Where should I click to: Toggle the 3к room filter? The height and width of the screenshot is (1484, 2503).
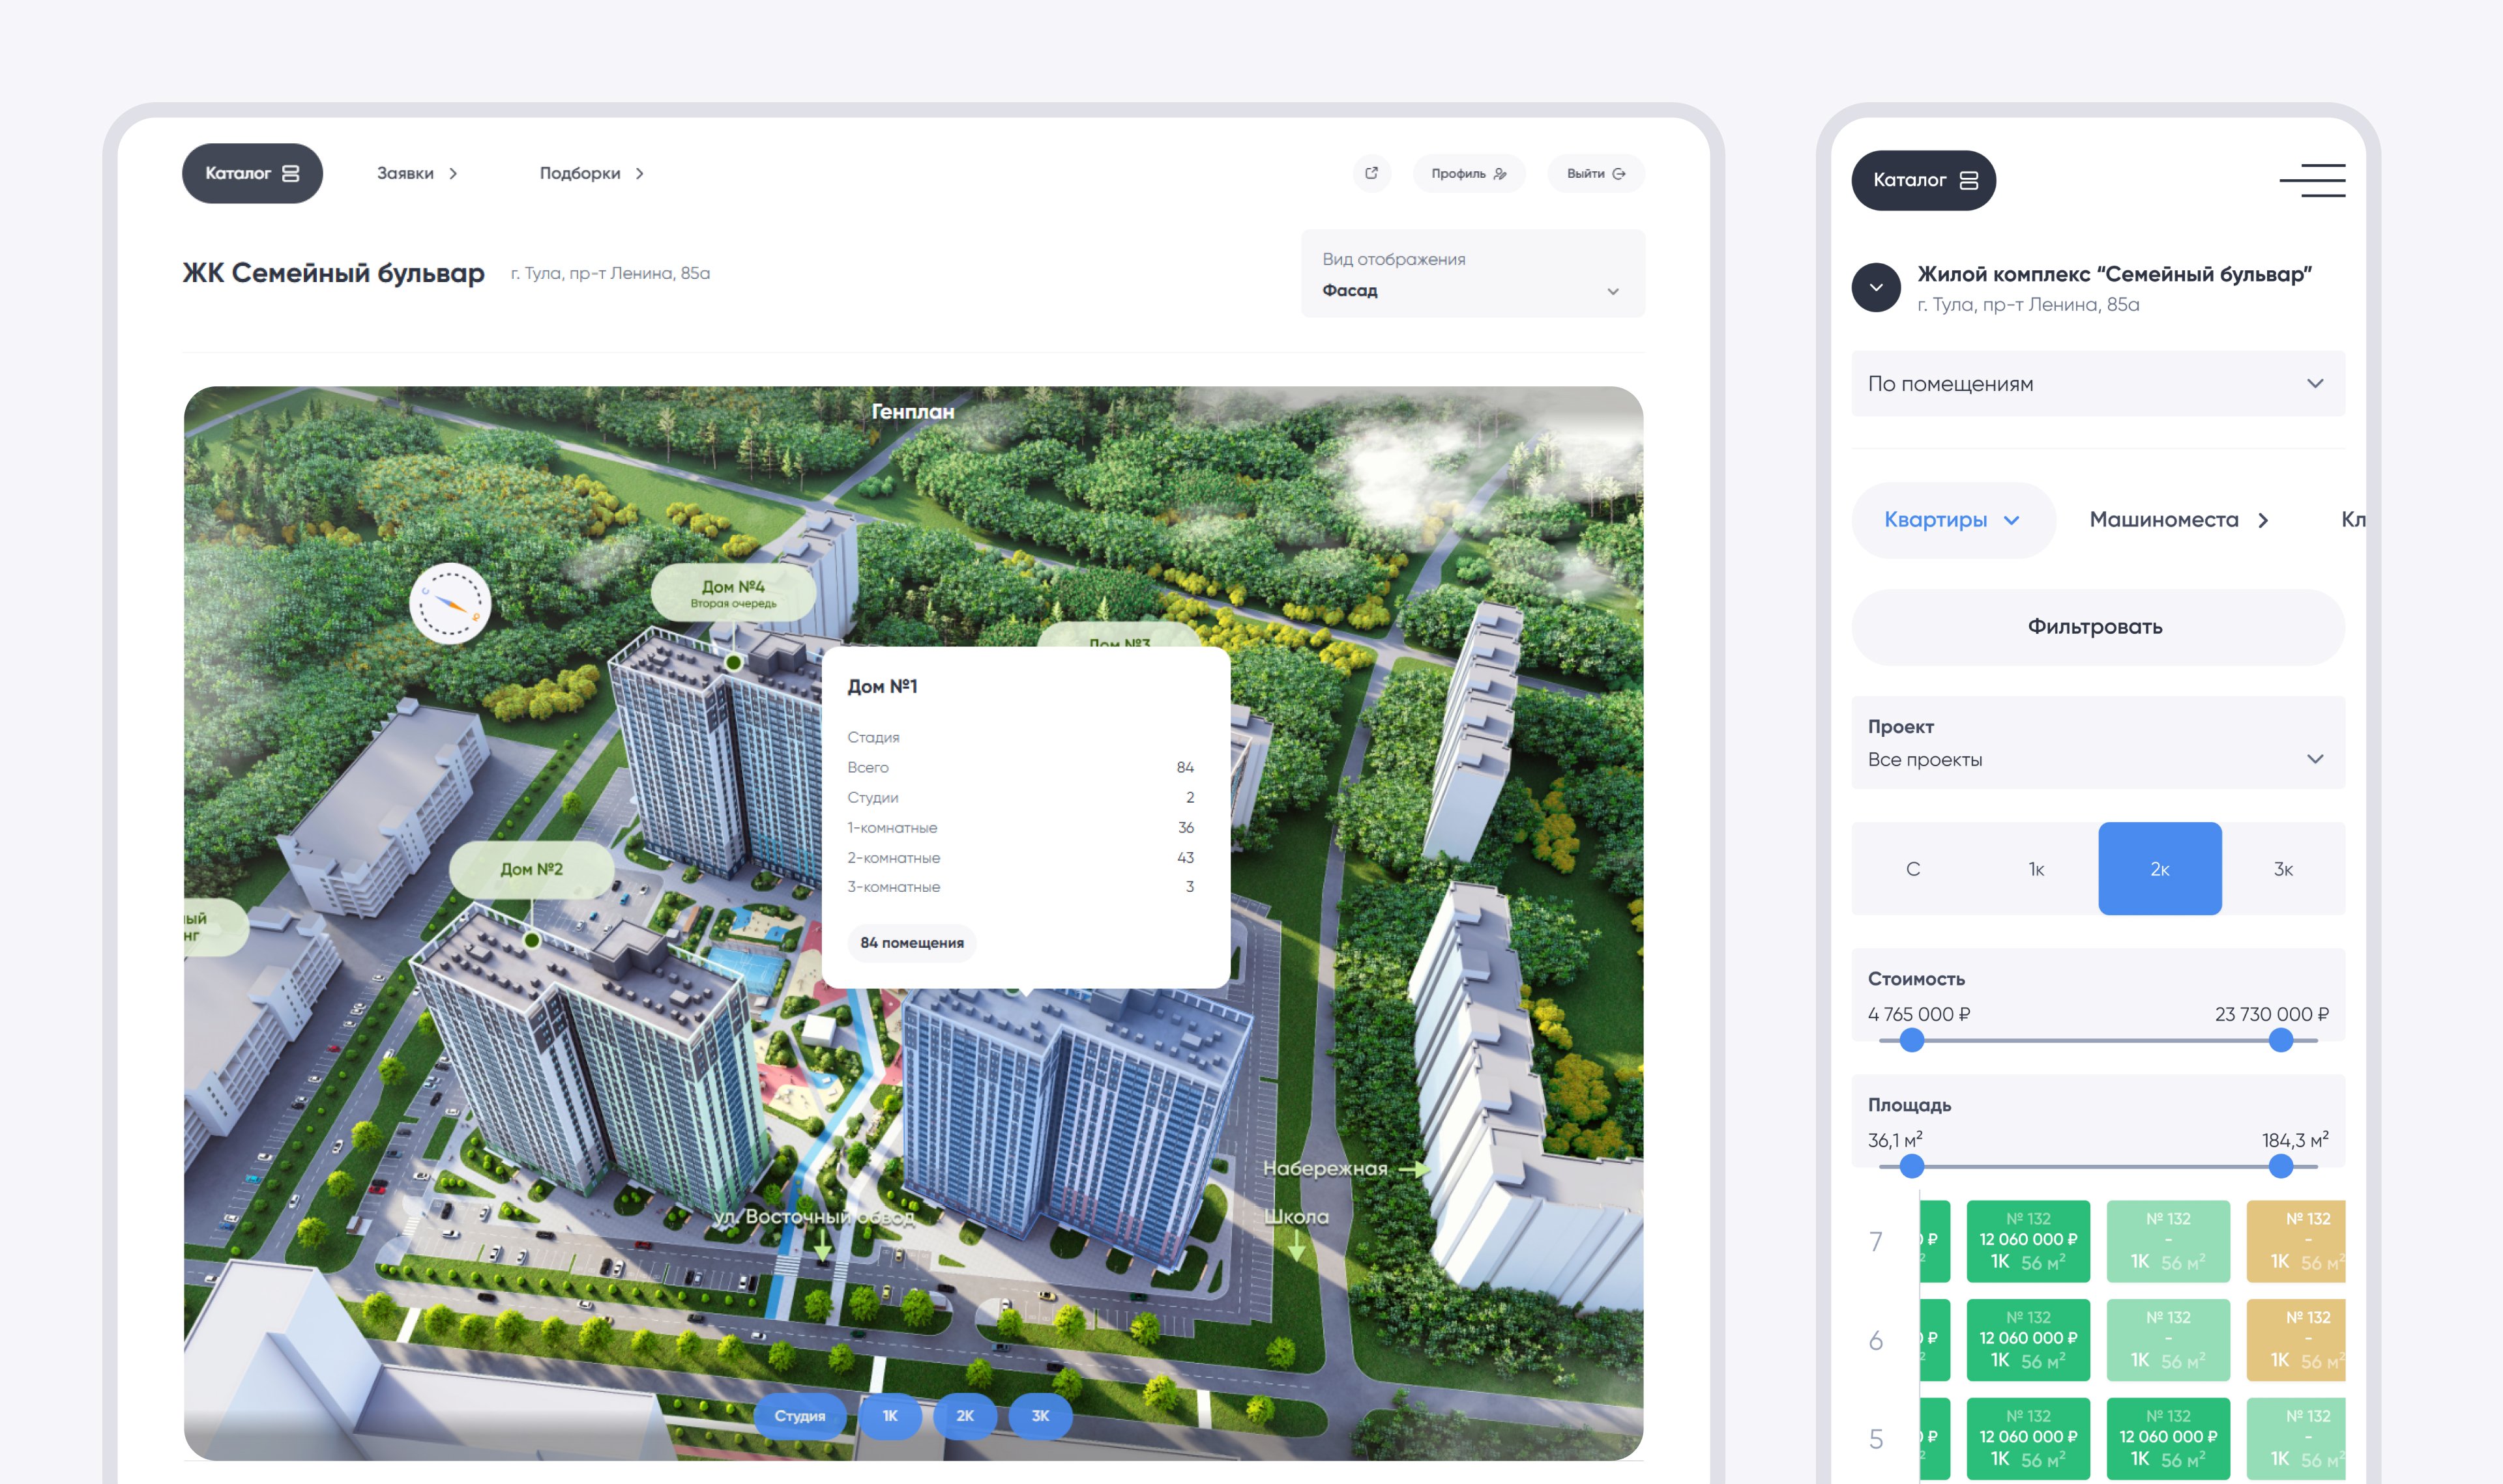(2283, 868)
